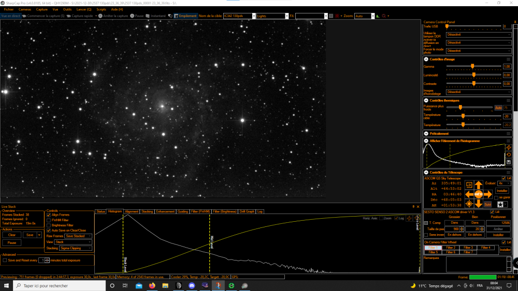Open the Stacking Sigma Clipping dropdown
The image size is (518, 291).
76,248
